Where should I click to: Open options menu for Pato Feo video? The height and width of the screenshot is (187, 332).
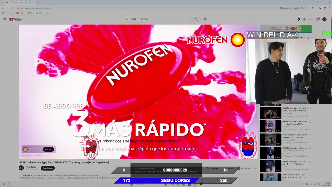pyautogui.click(x=311, y=149)
